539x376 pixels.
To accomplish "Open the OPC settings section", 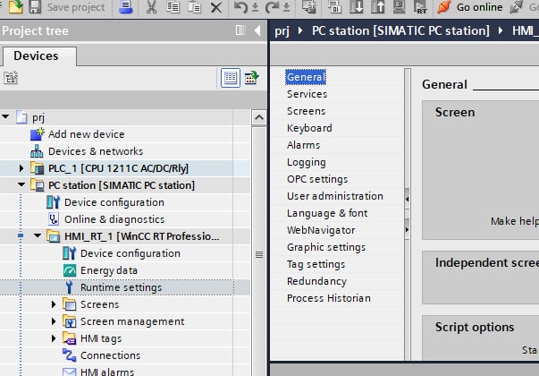I will point(317,179).
